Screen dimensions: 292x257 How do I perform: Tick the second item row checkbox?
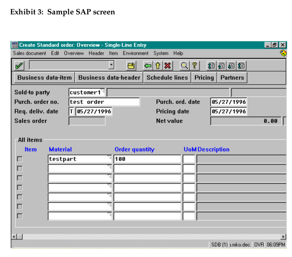tap(20, 168)
